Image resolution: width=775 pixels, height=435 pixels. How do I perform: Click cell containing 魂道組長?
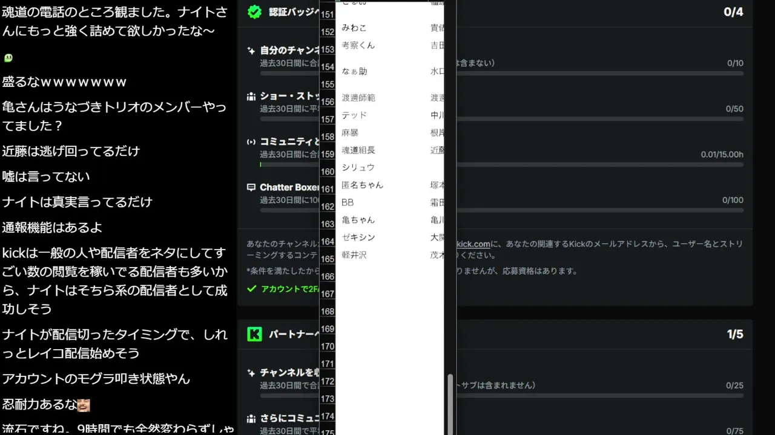[x=358, y=150]
